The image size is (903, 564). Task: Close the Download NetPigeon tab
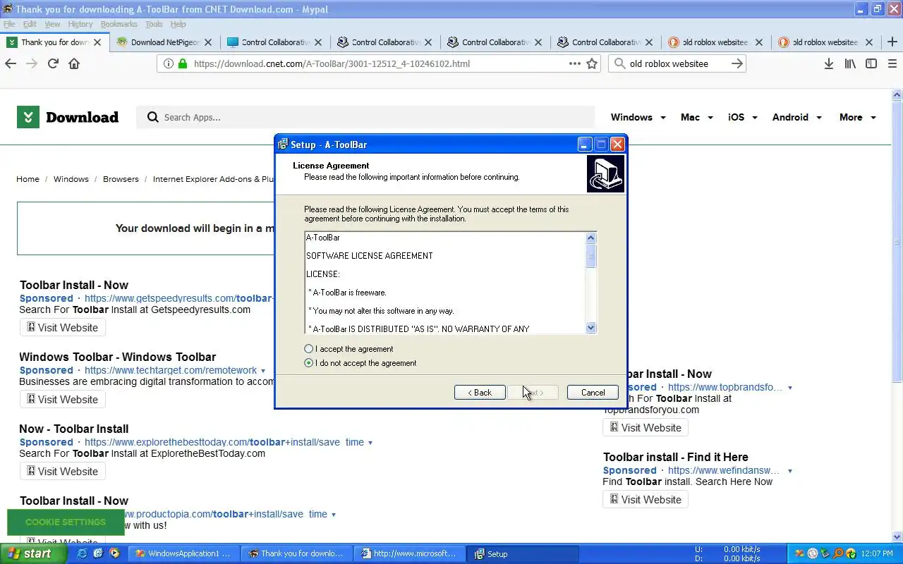tap(207, 42)
